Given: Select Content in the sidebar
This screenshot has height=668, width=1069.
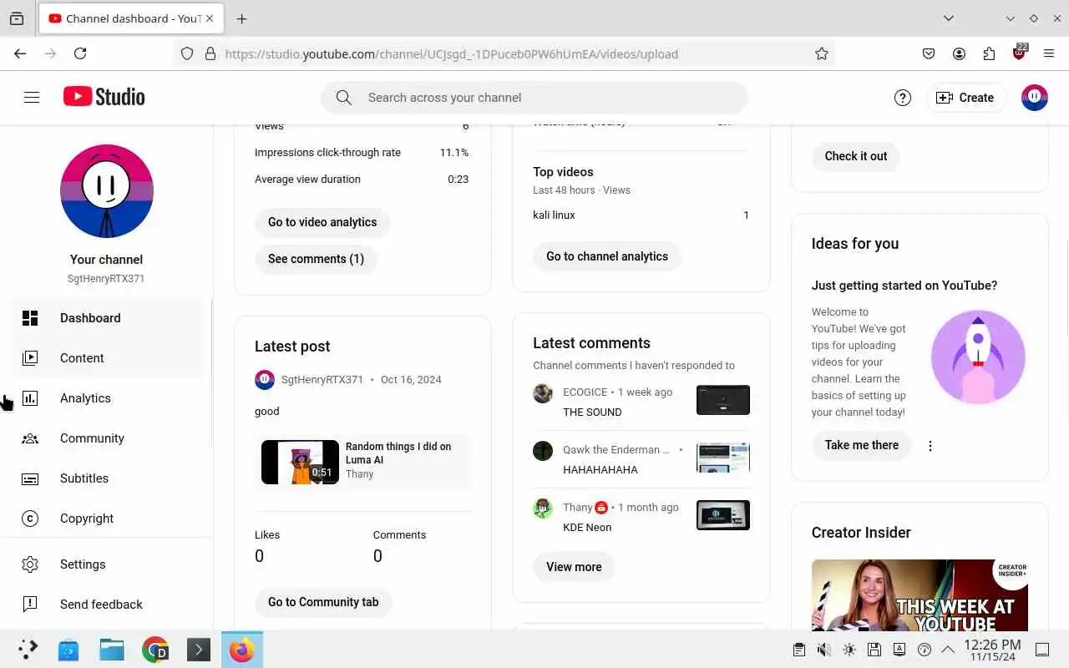Looking at the screenshot, I should tap(107, 358).
